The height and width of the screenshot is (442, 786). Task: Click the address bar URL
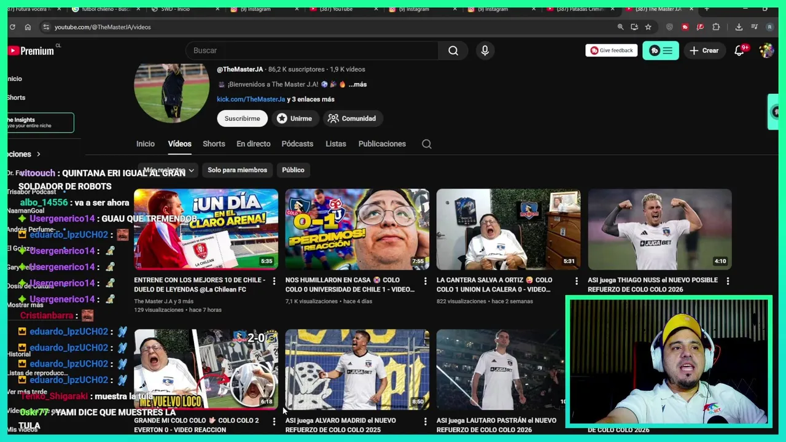[x=103, y=27]
